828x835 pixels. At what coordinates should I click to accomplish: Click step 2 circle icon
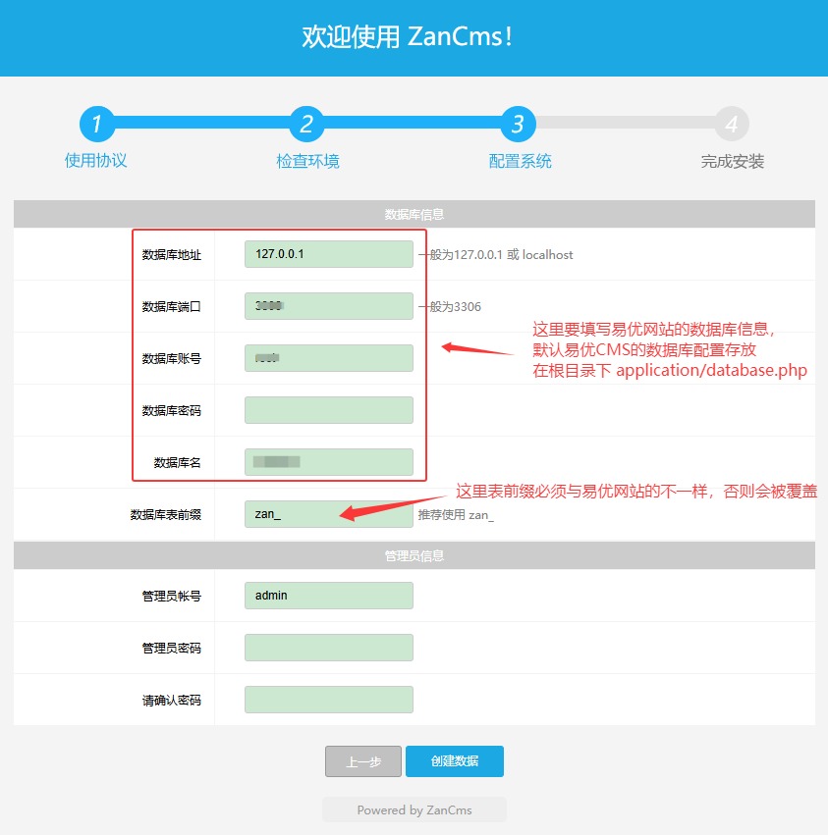click(306, 124)
